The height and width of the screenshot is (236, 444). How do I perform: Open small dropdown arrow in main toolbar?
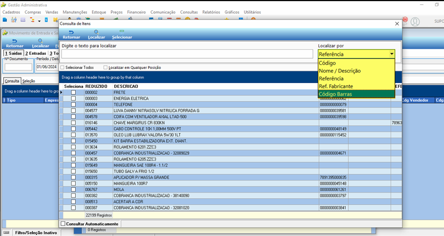pyautogui.click(x=39, y=21)
